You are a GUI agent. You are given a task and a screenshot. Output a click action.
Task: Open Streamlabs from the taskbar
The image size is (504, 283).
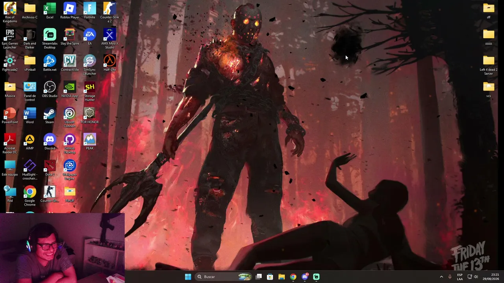click(316, 277)
